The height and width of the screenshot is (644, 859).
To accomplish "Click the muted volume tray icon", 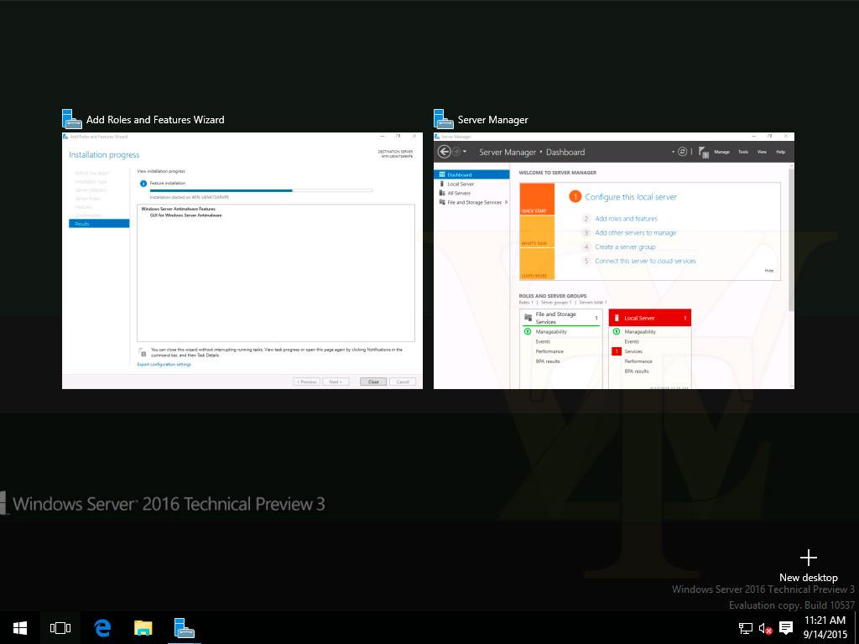I will [765, 628].
